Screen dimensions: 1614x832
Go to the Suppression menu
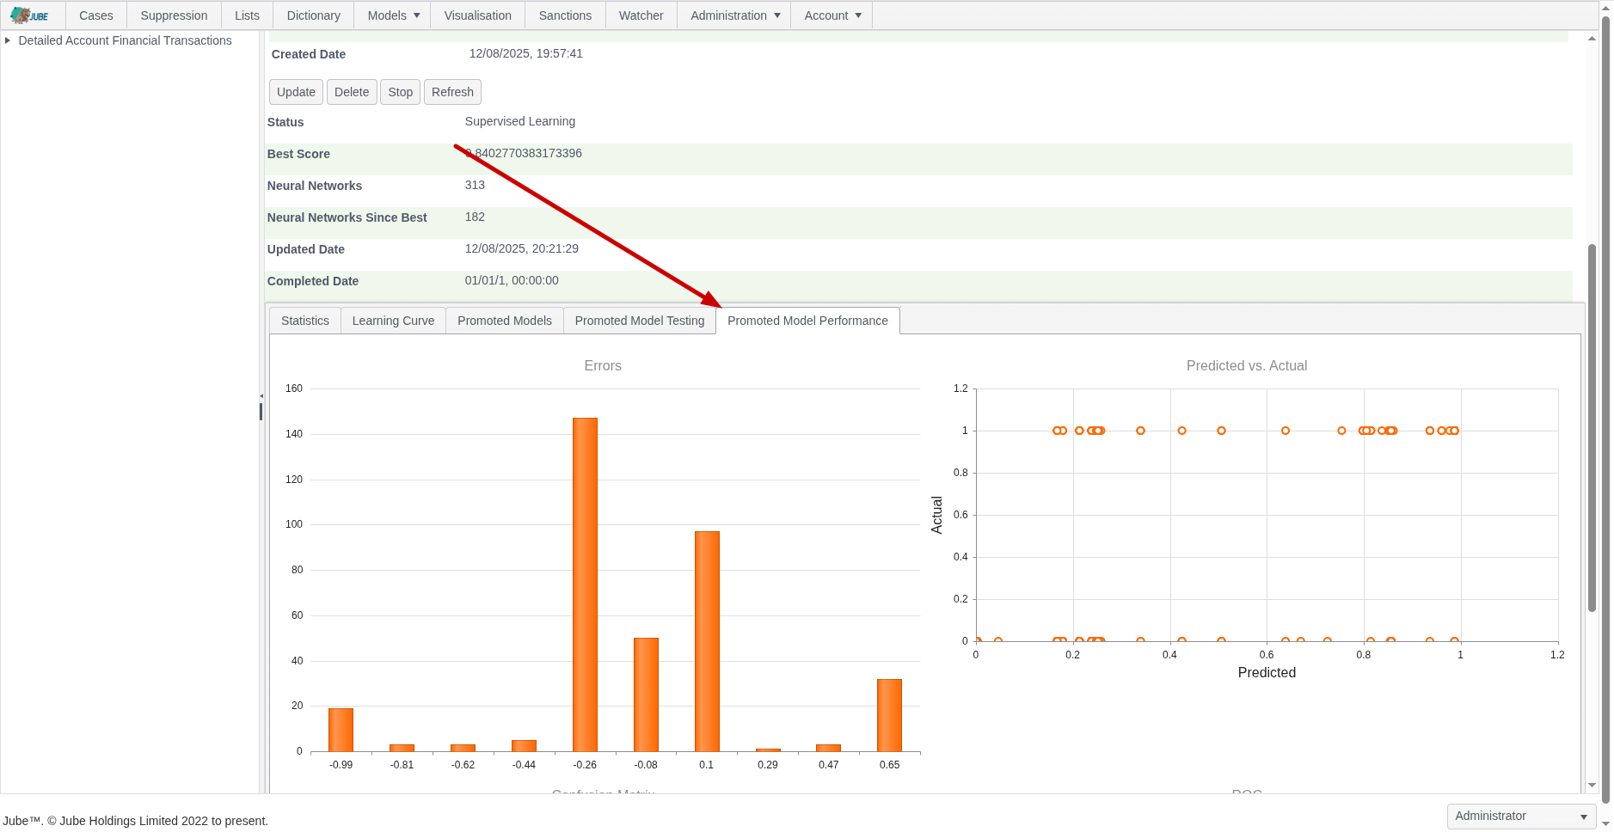tap(174, 15)
